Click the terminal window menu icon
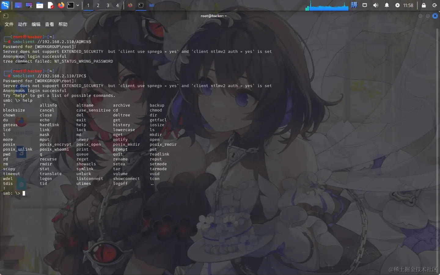Image resolution: width=440 pixels, height=275 pixels. pyautogui.click(x=6, y=16)
